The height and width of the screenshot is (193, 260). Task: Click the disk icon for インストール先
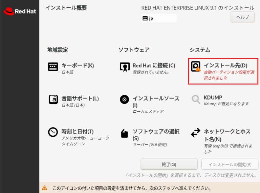tap(196, 66)
